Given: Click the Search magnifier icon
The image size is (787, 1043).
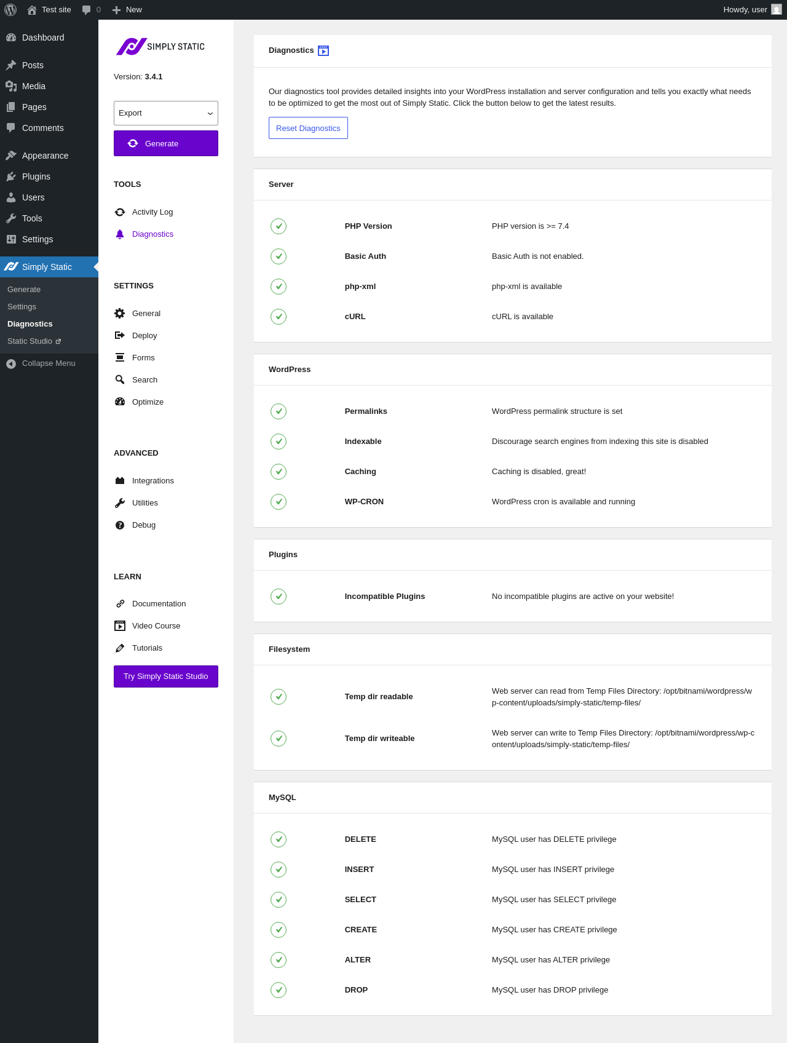Looking at the screenshot, I should tap(120, 380).
